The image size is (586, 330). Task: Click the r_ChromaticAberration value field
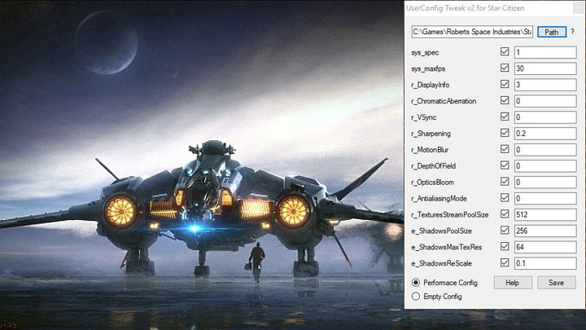[545, 101]
